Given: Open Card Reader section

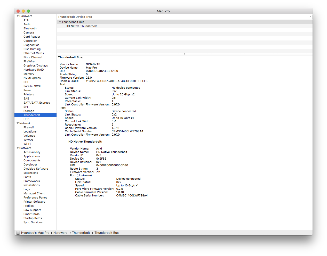Looking at the screenshot, I should (x=32, y=37).
